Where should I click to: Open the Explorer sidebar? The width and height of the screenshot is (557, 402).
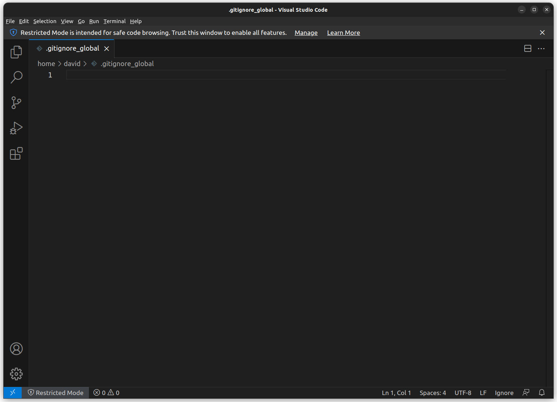[16, 52]
